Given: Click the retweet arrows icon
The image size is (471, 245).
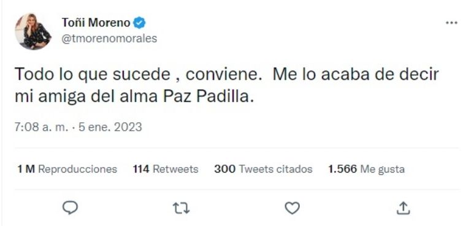Looking at the screenshot, I should 181,208.
